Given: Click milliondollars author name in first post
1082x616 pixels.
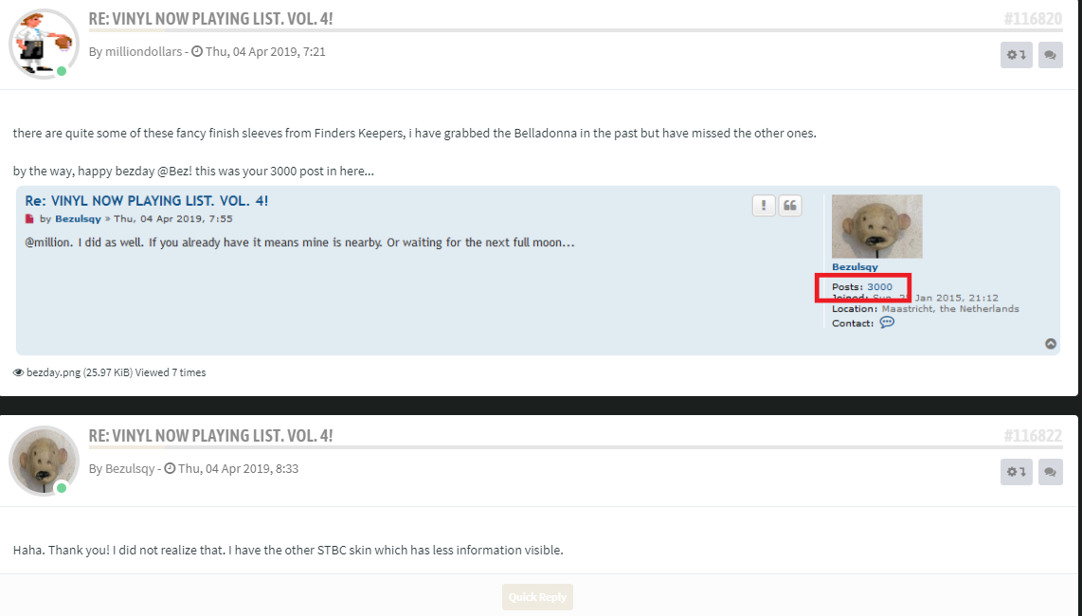Looking at the screenshot, I should [x=143, y=51].
